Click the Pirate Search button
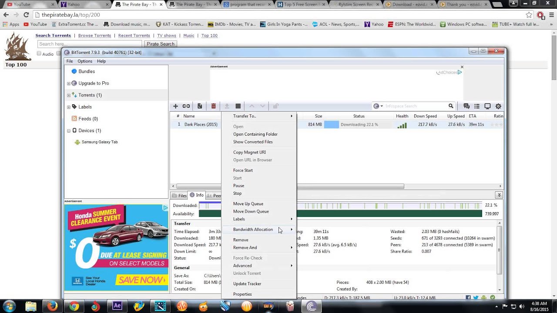The width and height of the screenshot is (557, 313). (x=160, y=44)
